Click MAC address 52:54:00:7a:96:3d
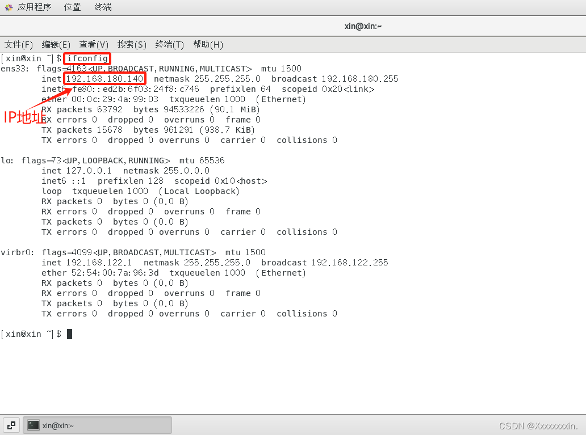 coord(115,273)
